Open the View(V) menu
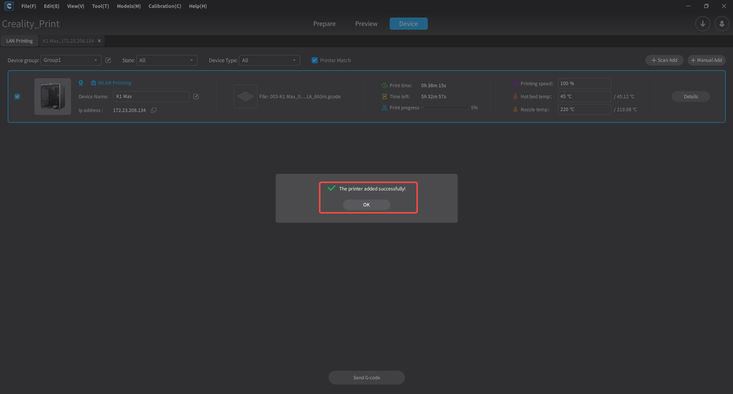733x394 pixels. pos(76,6)
